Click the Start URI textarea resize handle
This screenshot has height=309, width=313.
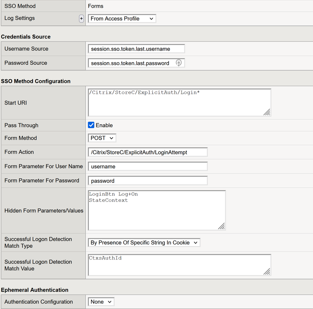click(267, 112)
